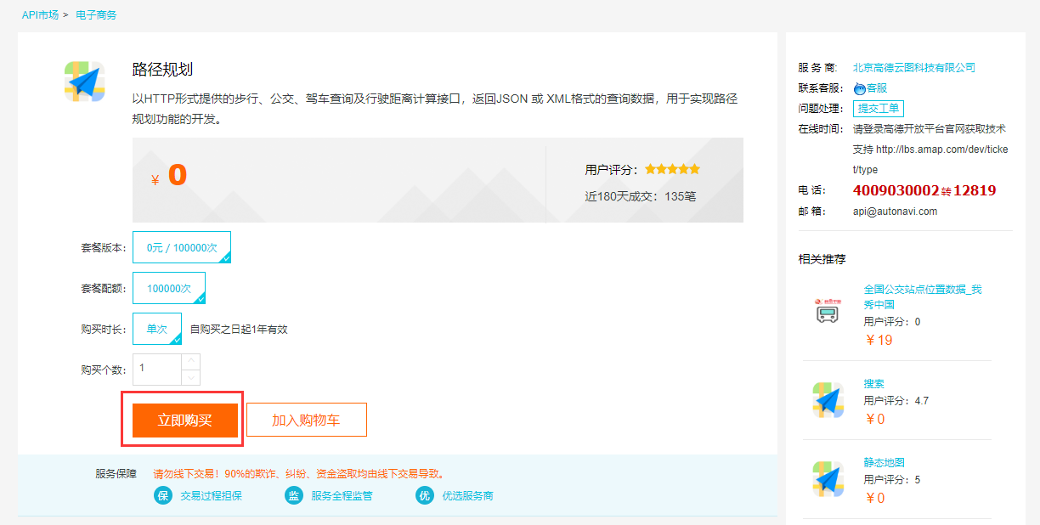Image resolution: width=1040 pixels, height=525 pixels.
Task: Click the 静态地图 recommendation map icon
Action: (827, 479)
